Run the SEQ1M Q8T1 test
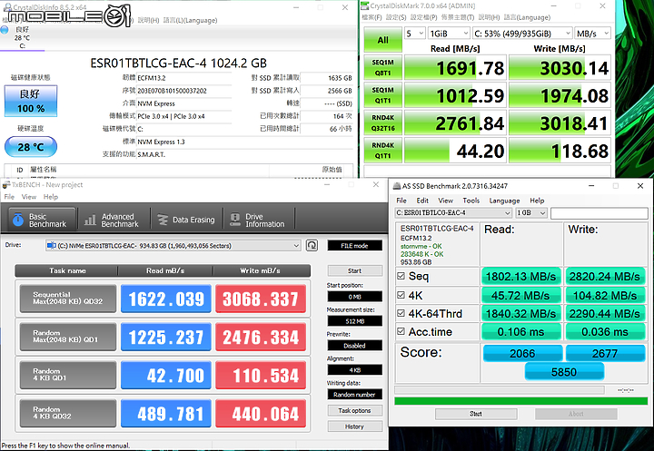The height and width of the screenshot is (451, 654). point(383,67)
